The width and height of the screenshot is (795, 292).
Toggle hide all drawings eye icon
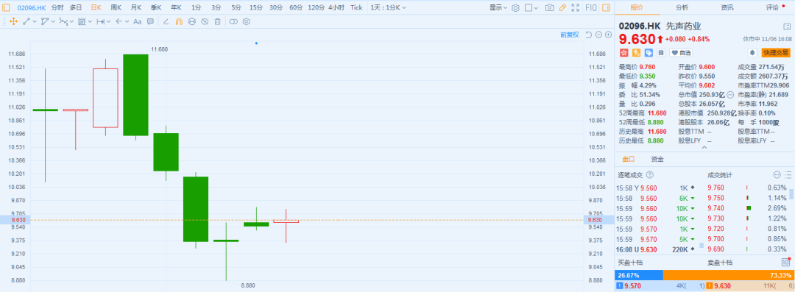coord(205,21)
